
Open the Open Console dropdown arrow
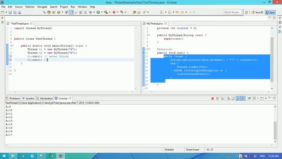point(266,98)
